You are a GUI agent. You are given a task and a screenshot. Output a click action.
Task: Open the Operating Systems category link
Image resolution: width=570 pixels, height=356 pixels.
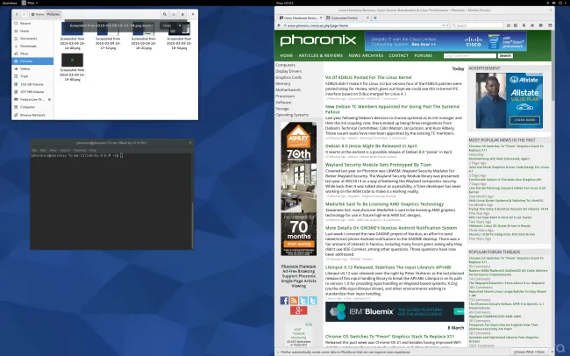[x=292, y=115]
